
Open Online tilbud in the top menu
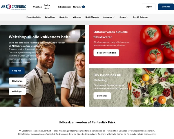[x=47, y=7]
